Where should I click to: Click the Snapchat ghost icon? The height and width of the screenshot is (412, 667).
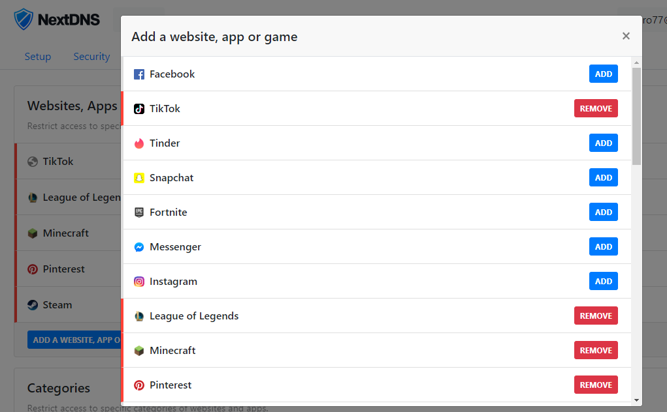click(x=139, y=178)
